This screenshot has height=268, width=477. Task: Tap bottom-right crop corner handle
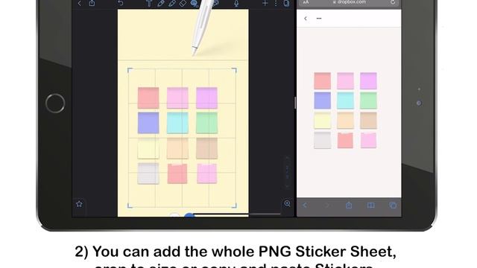[x=234, y=205]
